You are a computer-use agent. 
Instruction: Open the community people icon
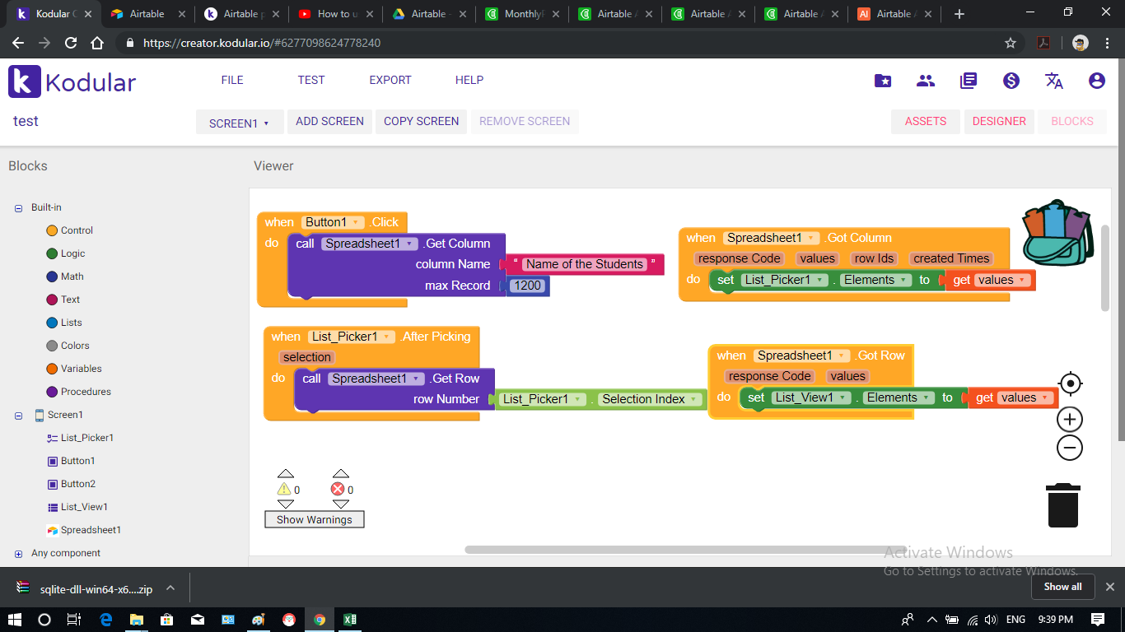926,81
